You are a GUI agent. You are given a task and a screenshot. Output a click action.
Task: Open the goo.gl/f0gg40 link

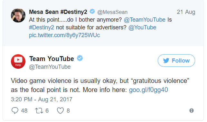(x=148, y=90)
